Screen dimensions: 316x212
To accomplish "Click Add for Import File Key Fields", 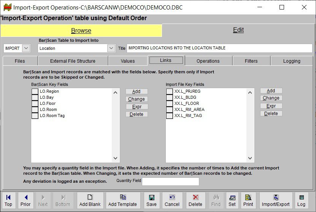I will [271, 90].
